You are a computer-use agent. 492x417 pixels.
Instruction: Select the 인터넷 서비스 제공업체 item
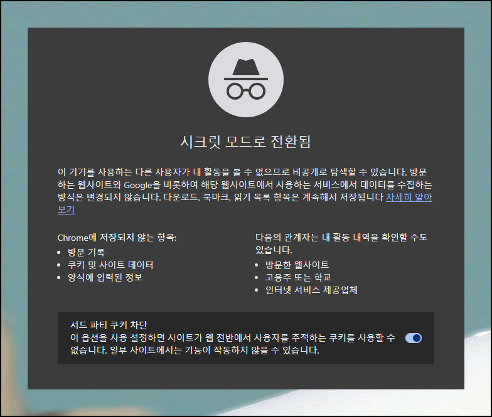click(x=311, y=290)
